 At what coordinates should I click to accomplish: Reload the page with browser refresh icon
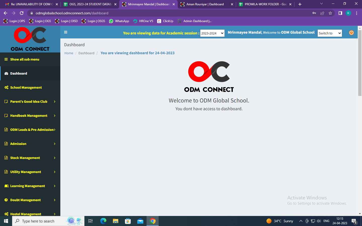22,13
